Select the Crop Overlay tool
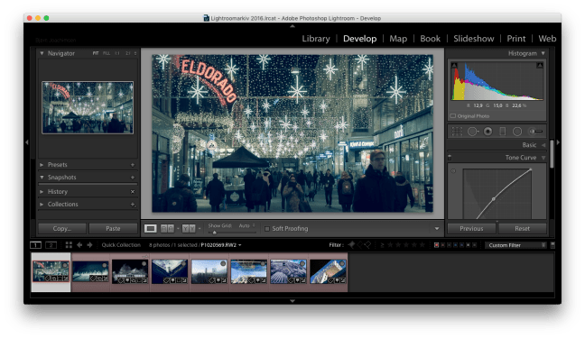Screen dimensions: 585x338 tap(457, 132)
